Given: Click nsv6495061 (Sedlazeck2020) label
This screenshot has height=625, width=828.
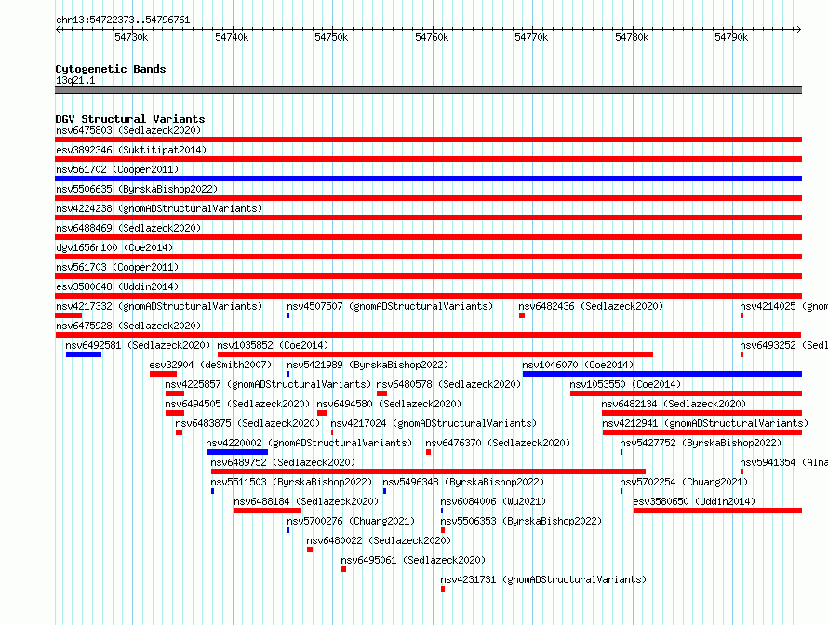Looking at the screenshot, I should tap(413, 560).
